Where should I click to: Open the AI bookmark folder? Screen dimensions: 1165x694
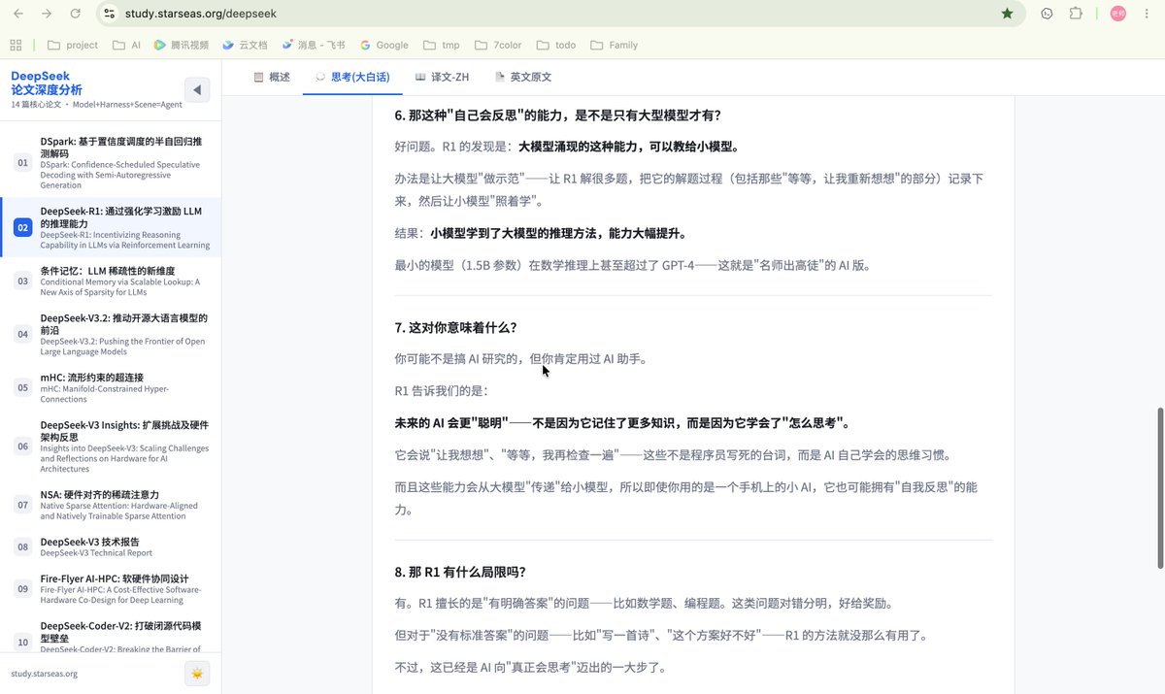tap(127, 45)
